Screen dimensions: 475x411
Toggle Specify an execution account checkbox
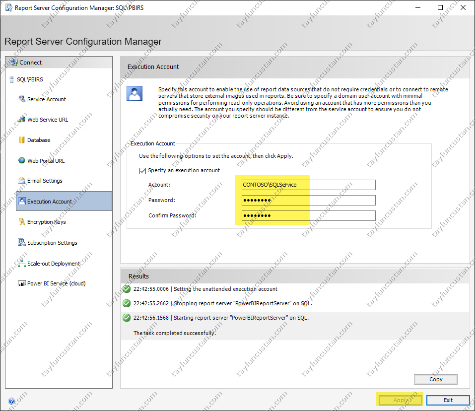point(142,171)
